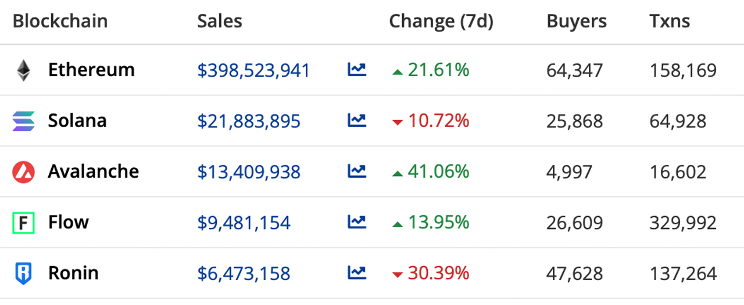The image size is (744, 305).
Task: Click Ronin sales value $6,473,158
Action: point(244,272)
